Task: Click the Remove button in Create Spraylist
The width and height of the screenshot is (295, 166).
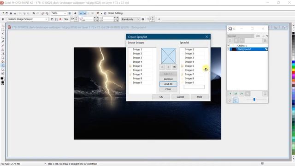Action: tap(168, 79)
